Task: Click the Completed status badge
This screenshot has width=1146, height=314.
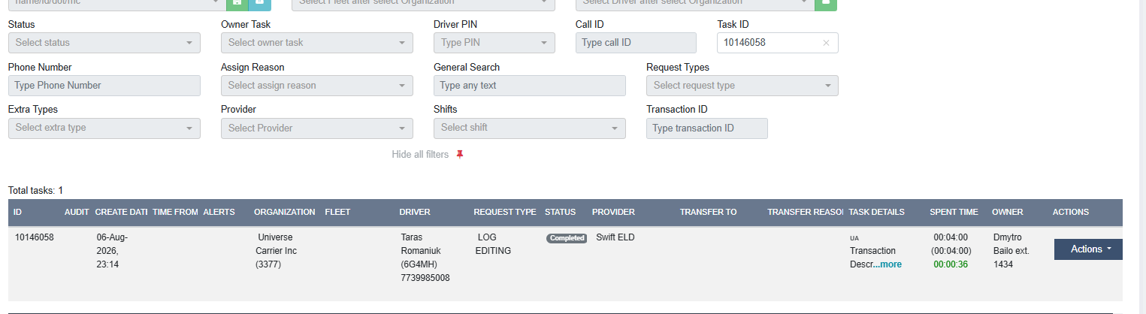Action: pyautogui.click(x=567, y=238)
